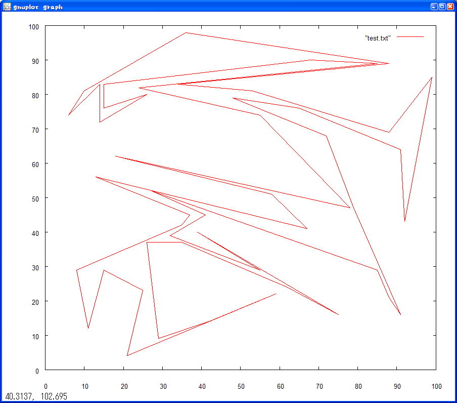Click the x-axis label 80
Viewport: 457px width, 403px height.
coord(358,387)
